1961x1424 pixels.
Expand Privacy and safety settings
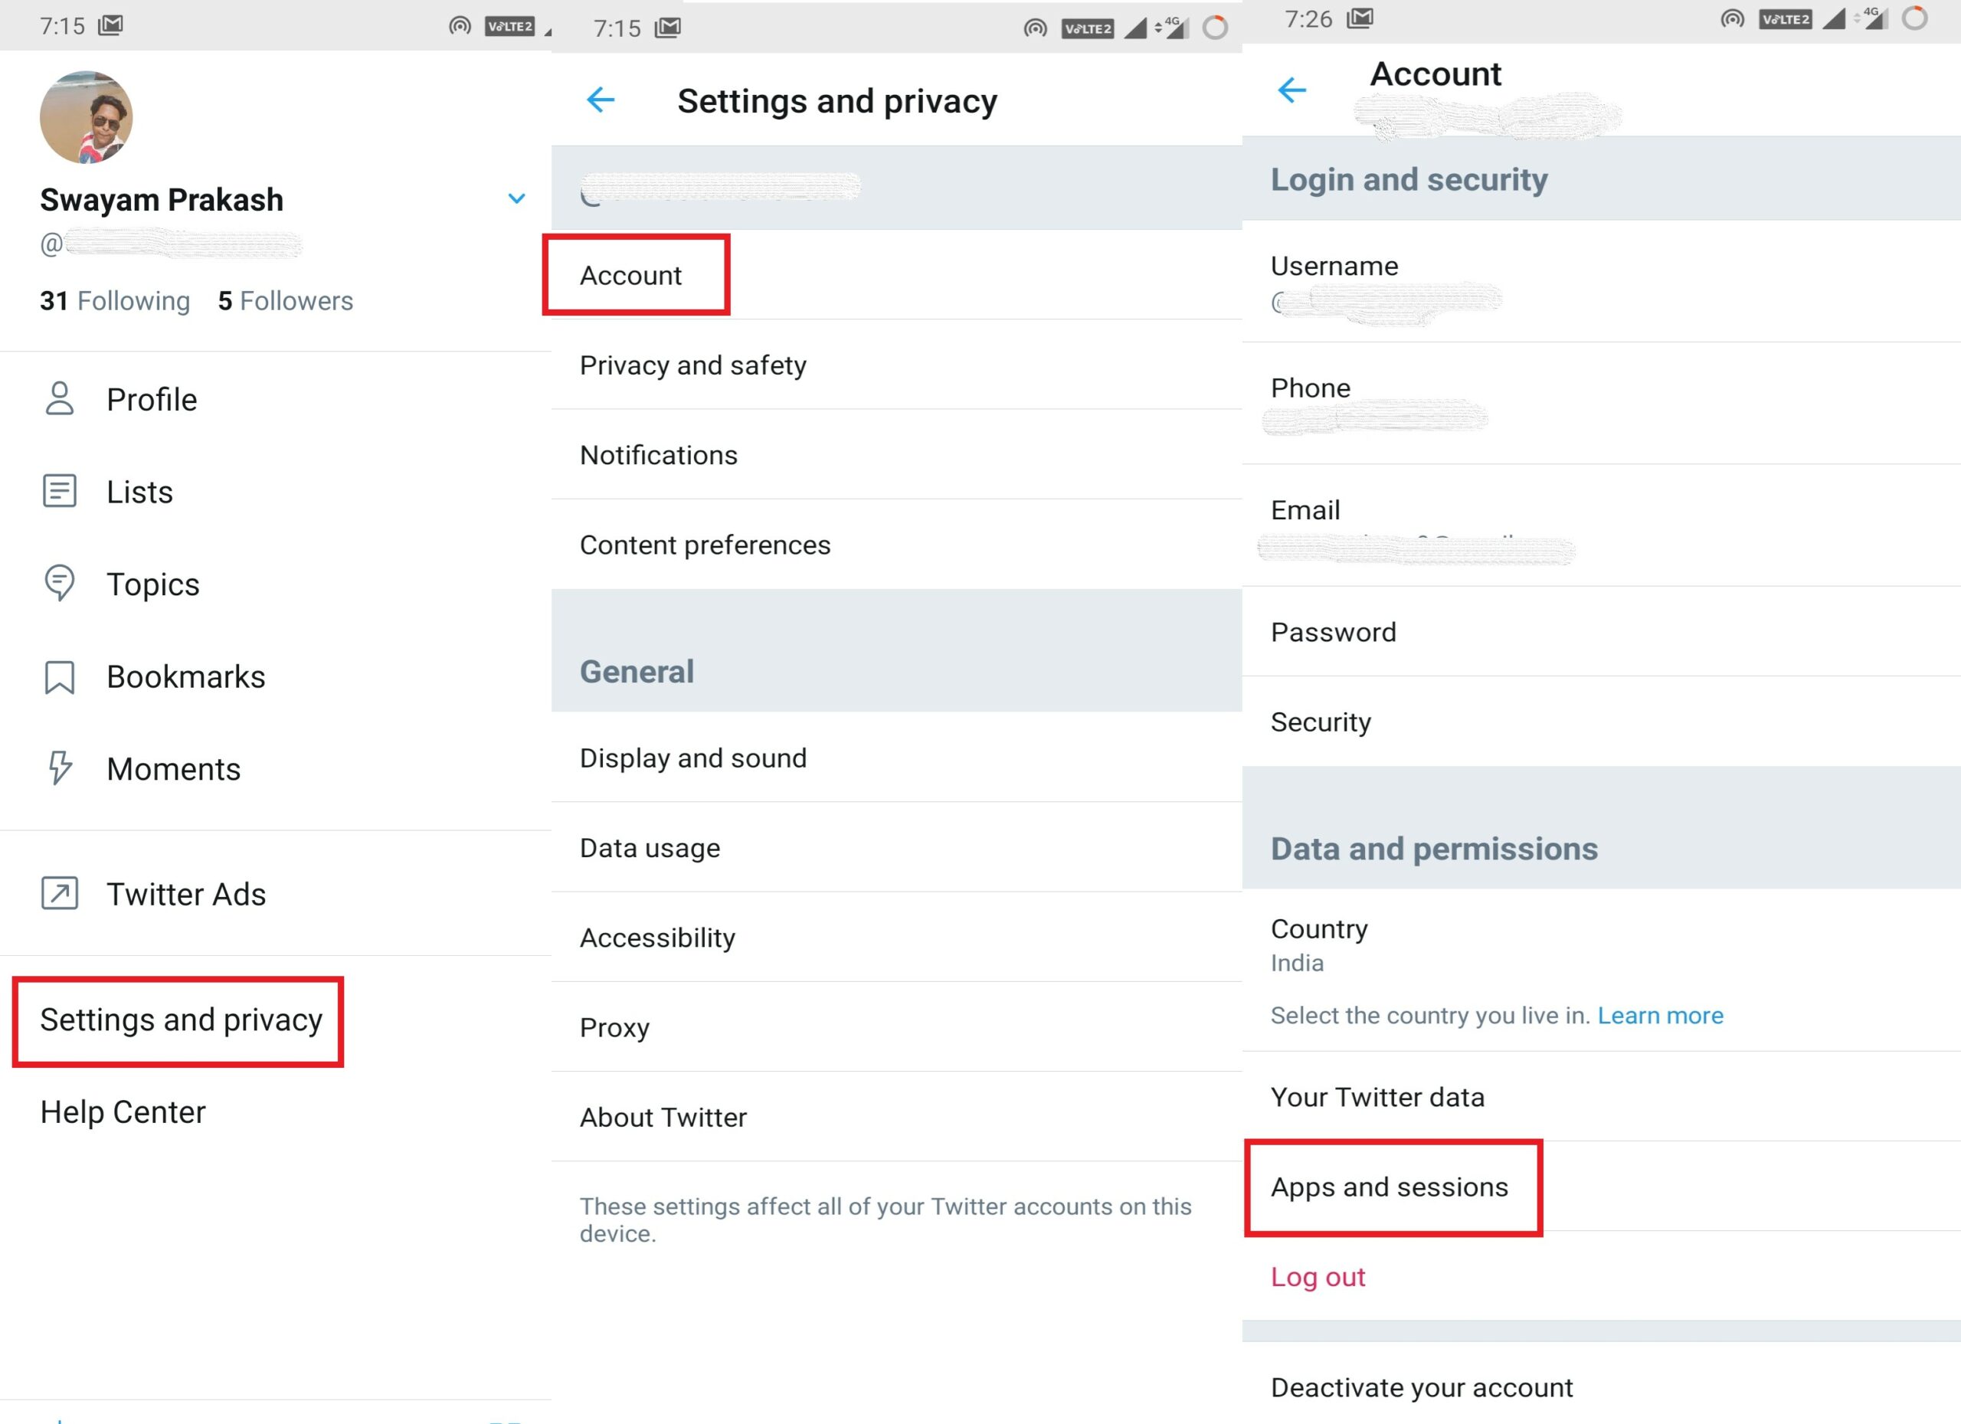coord(691,364)
